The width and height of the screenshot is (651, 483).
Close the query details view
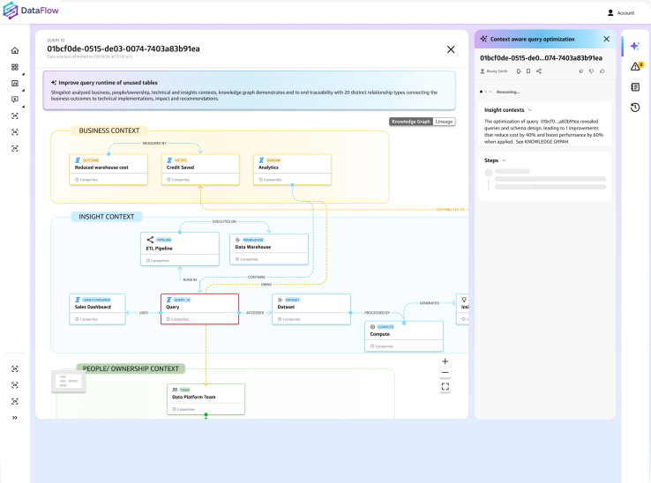(451, 49)
